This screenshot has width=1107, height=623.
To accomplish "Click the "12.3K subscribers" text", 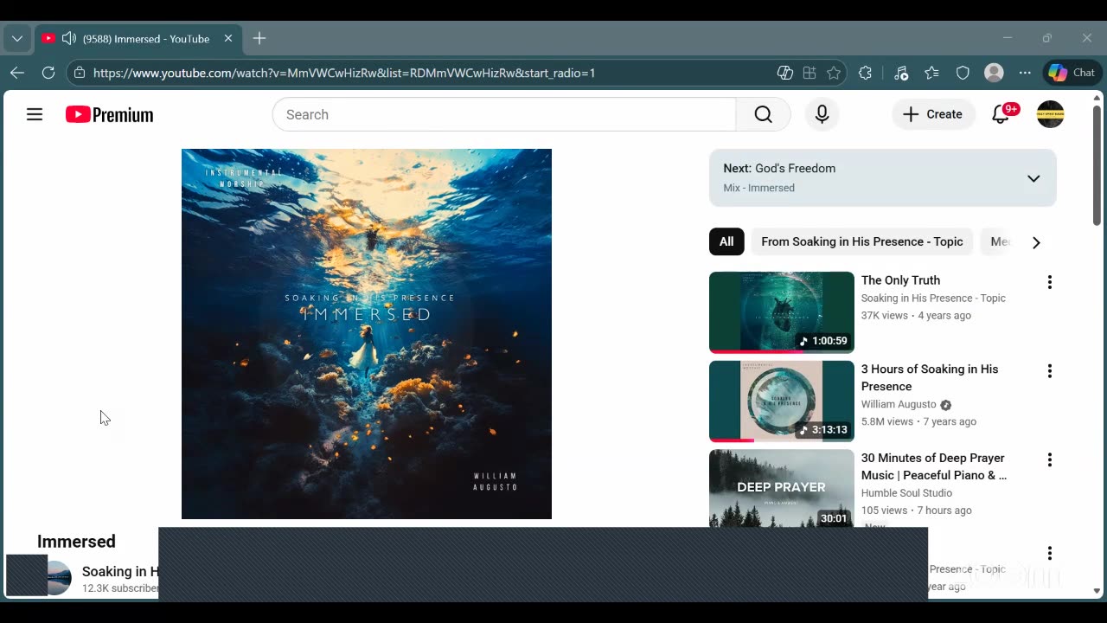I will point(120,588).
